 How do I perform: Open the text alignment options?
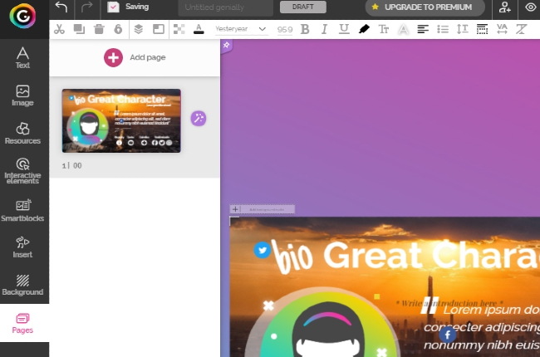423,29
